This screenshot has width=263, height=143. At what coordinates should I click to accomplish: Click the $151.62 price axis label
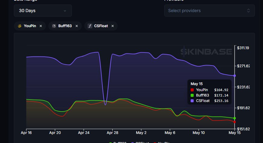(x=243, y=129)
